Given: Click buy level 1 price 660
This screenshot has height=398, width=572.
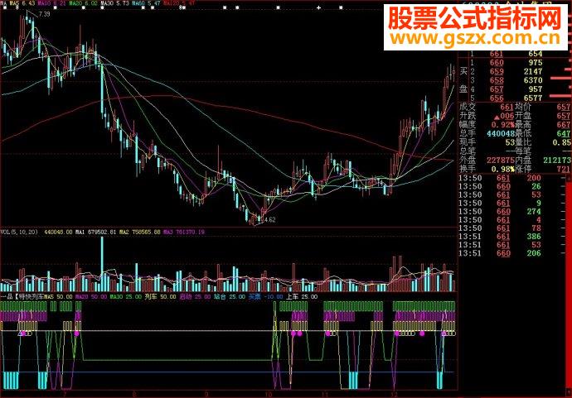Looking at the screenshot, I should tap(497, 63).
